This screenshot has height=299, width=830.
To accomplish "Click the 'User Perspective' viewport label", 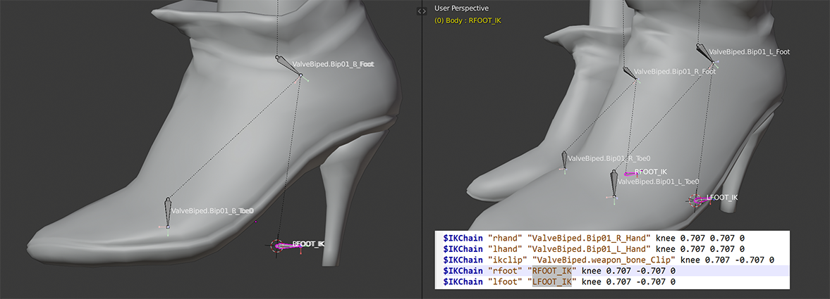I will click(x=461, y=8).
